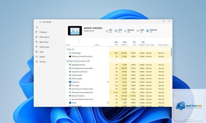Image resolution: width=206 pixels, height=123 pixels.
Task: Click the Photos app icon
Action: [x=70, y=103]
